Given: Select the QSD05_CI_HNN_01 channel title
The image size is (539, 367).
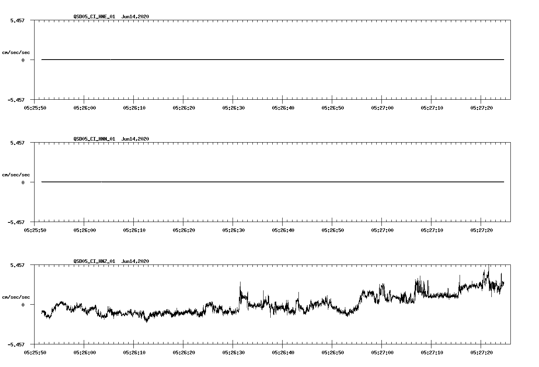Looking at the screenshot, I should (94, 139).
